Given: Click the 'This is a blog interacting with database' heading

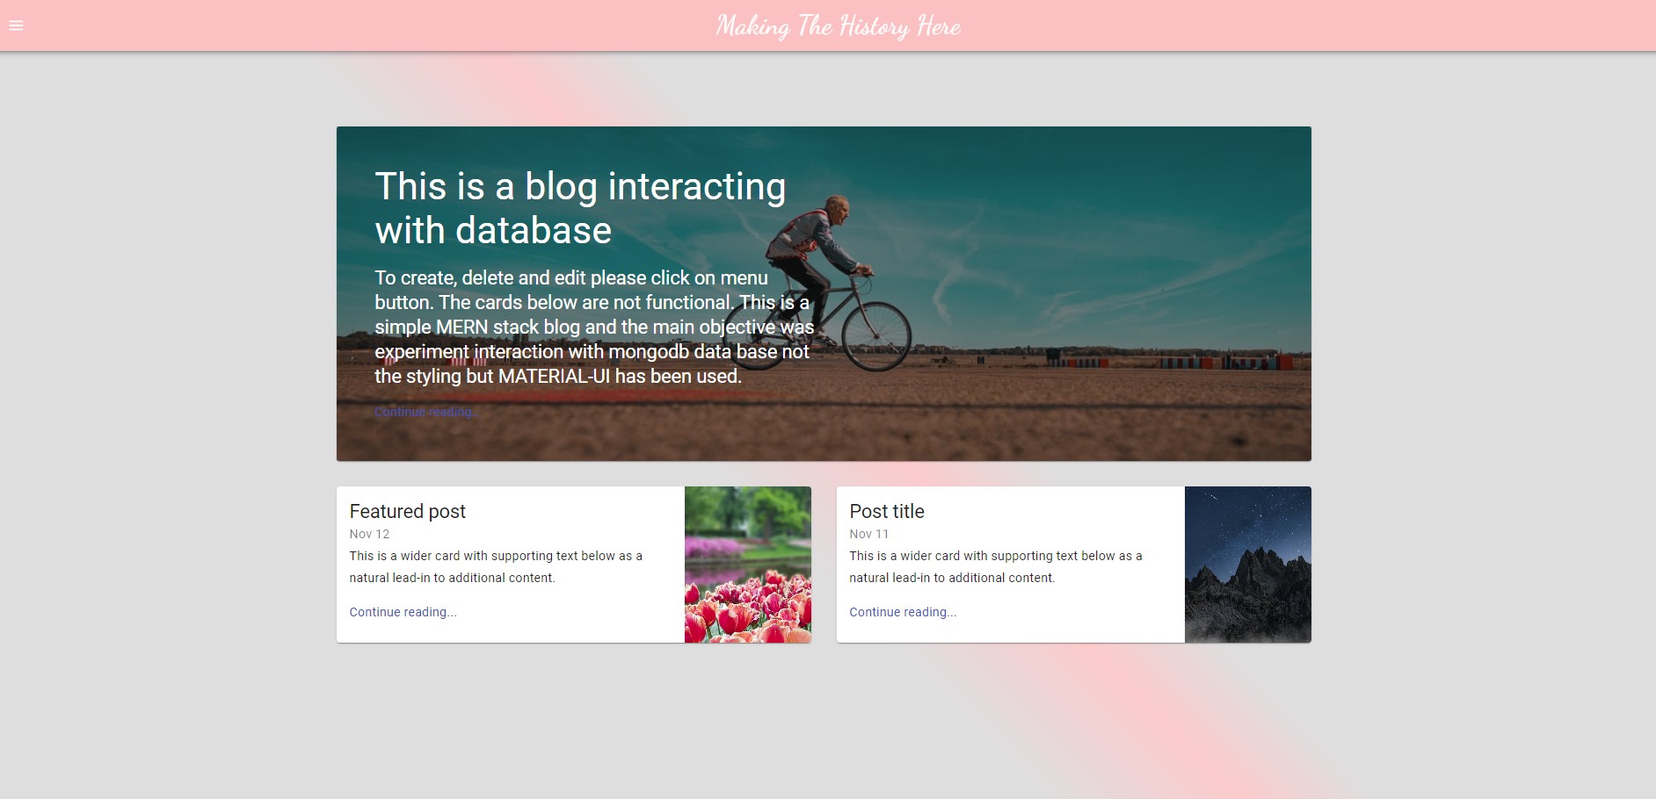Looking at the screenshot, I should 580,208.
